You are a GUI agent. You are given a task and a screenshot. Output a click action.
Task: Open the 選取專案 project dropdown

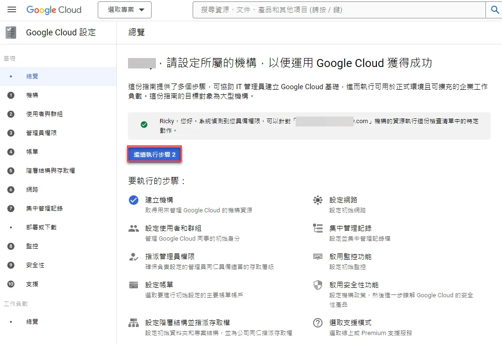(x=125, y=10)
